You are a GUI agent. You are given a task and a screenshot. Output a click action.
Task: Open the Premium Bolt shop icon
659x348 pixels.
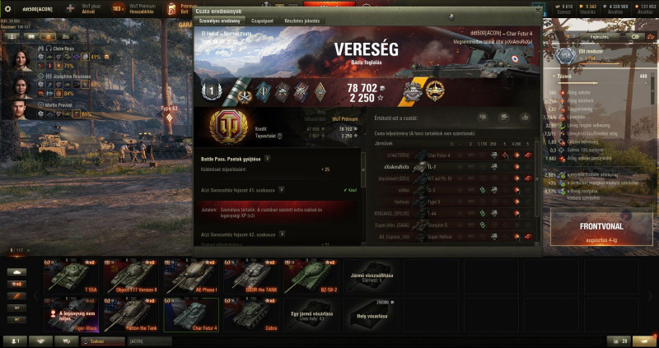tap(171, 9)
